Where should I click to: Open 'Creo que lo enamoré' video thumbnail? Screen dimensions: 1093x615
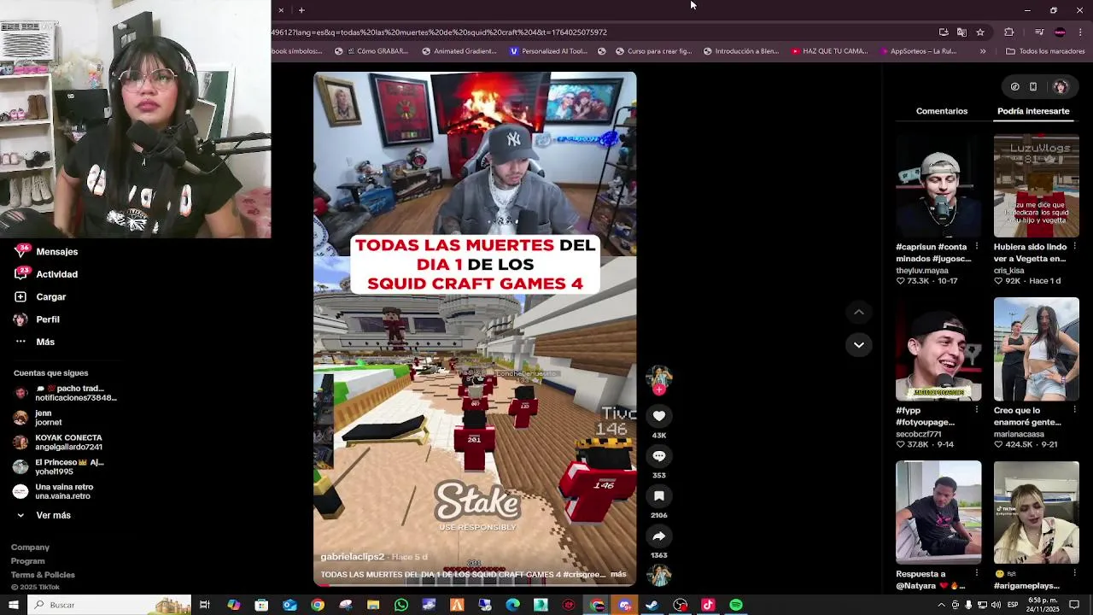(1037, 349)
